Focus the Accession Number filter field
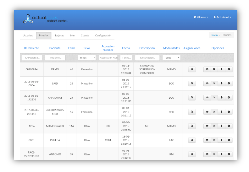The height and width of the screenshot is (172, 249). point(108,57)
